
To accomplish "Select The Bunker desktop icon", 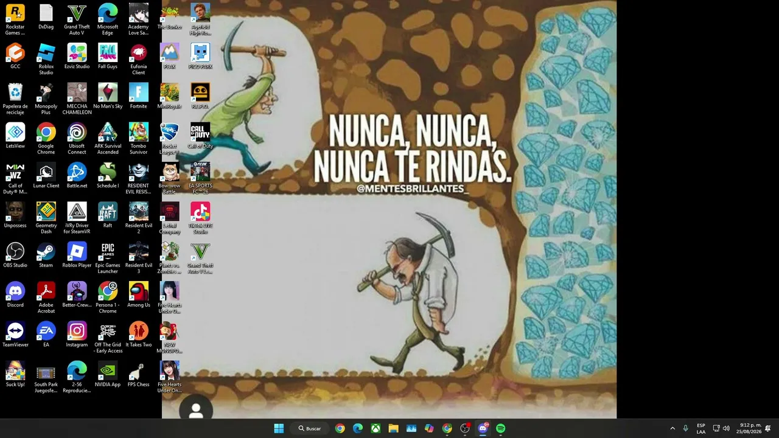I will click(x=170, y=17).
